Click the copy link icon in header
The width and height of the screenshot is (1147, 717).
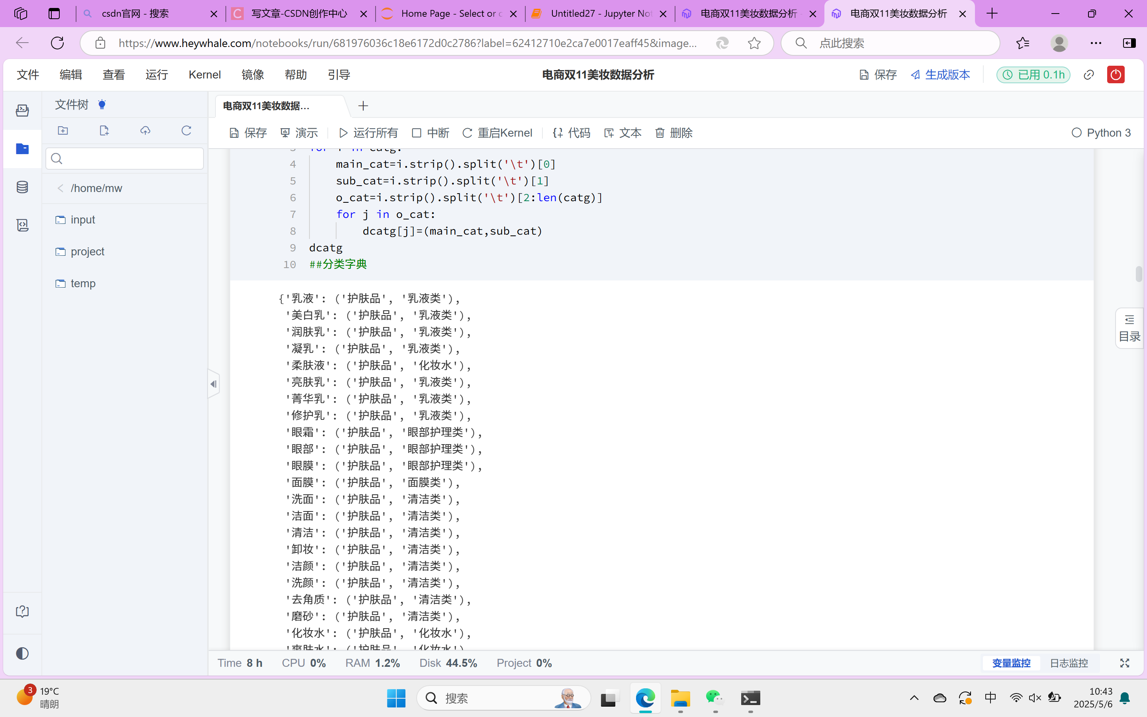[x=1089, y=74]
